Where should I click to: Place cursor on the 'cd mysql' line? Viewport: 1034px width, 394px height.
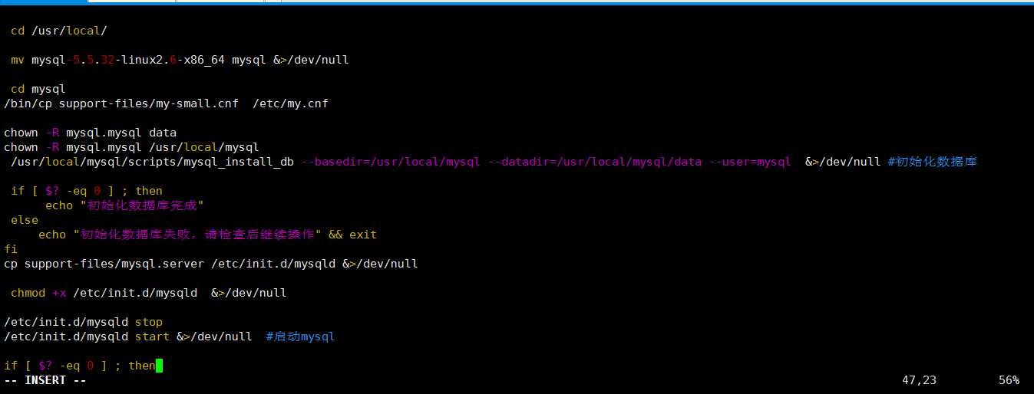[38, 89]
